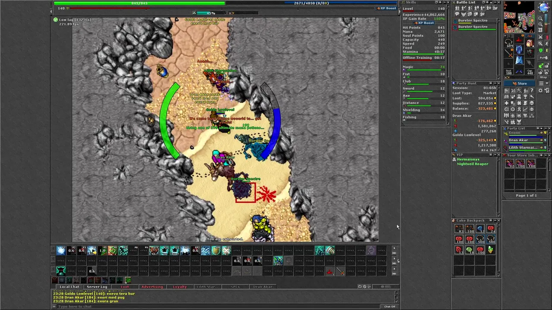Open the hamburger menu dropdown beside Store

544,84
